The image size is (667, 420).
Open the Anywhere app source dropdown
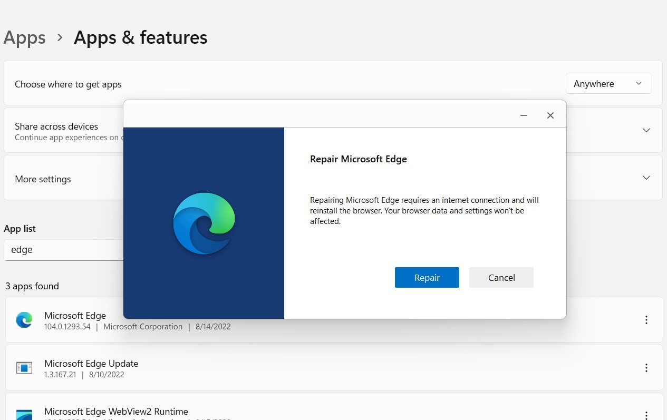(x=608, y=83)
